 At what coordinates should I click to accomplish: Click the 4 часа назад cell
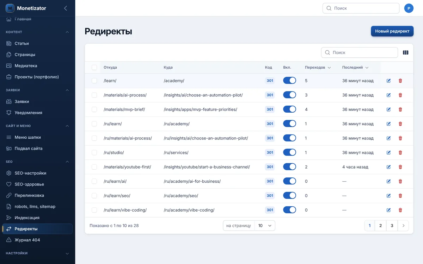click(x=355, y=167)
